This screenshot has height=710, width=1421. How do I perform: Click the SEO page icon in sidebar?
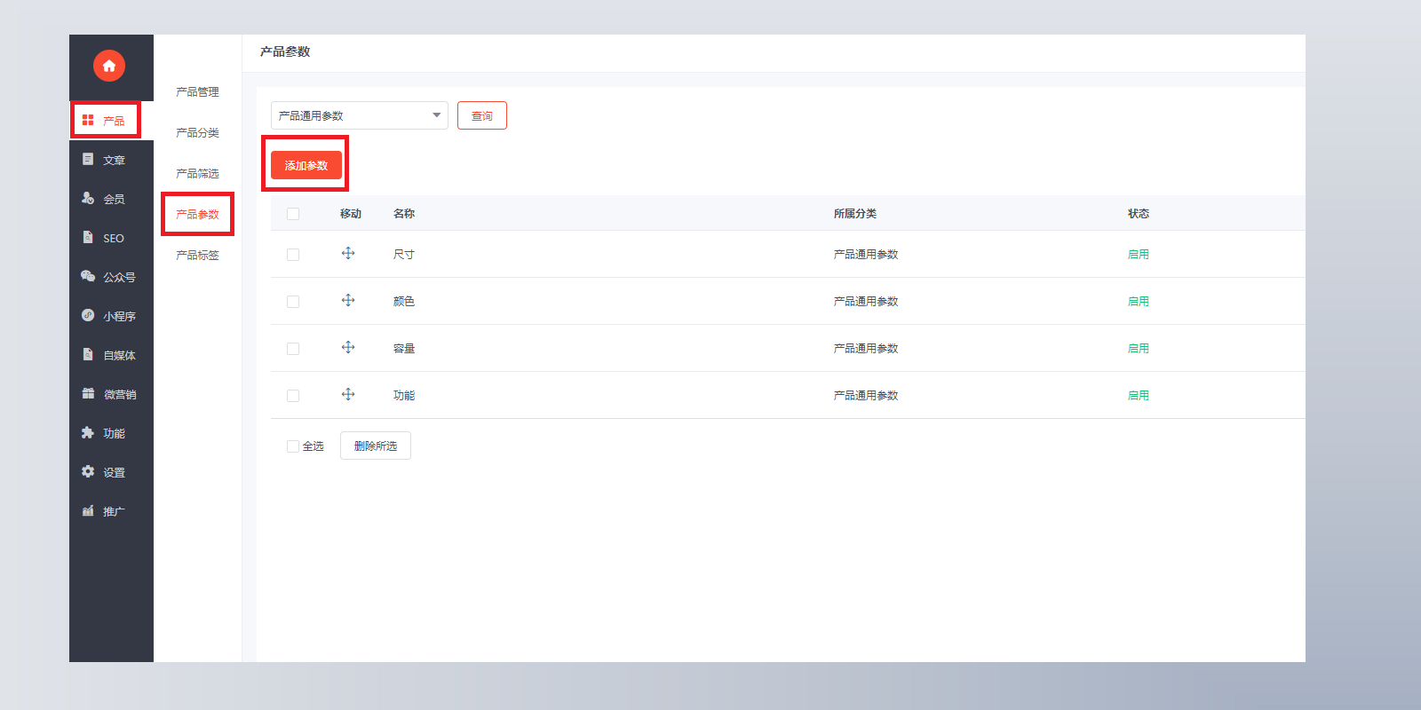coord(88,237)
